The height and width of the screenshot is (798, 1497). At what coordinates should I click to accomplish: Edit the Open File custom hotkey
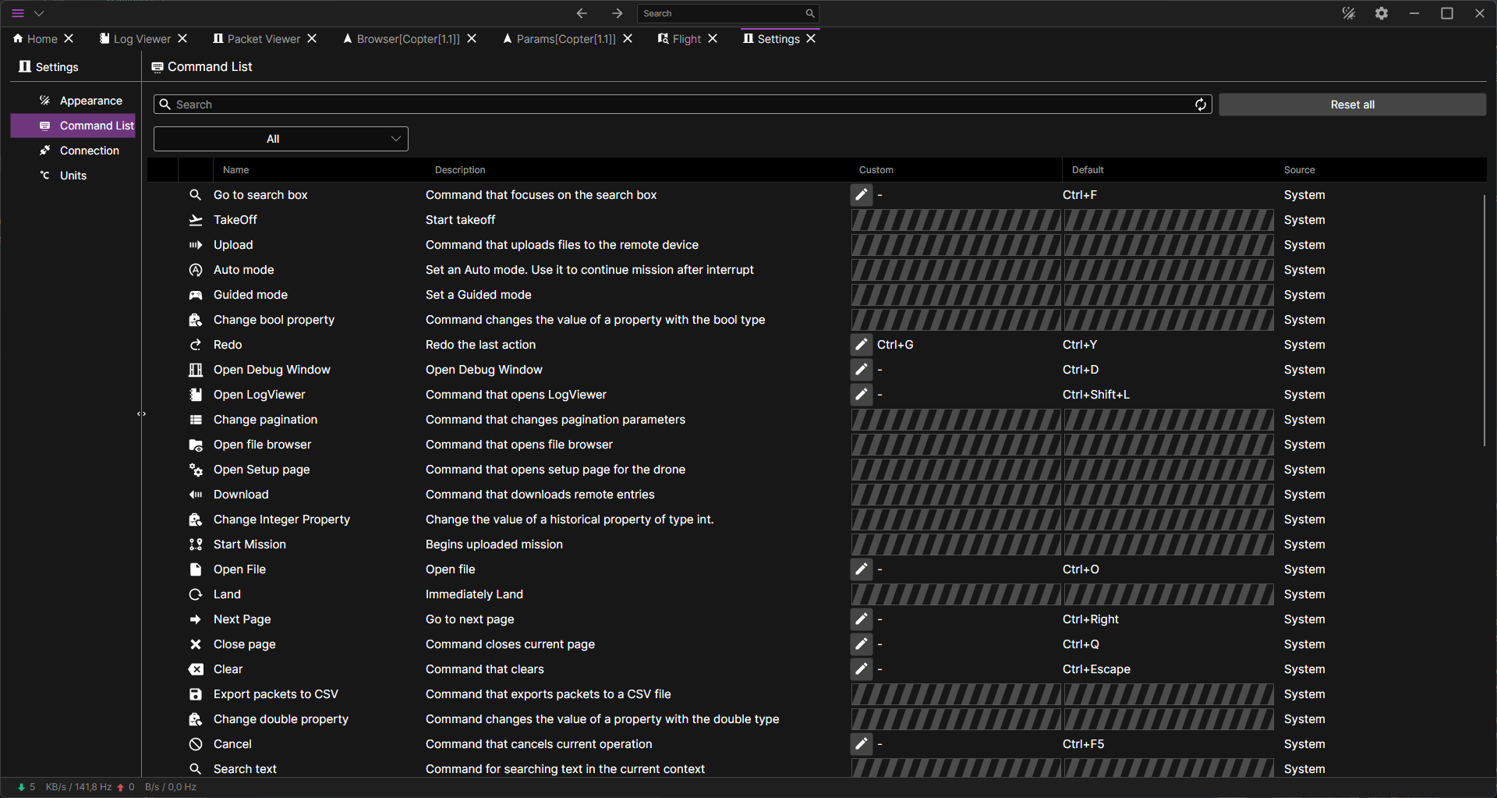pos(861,569)
